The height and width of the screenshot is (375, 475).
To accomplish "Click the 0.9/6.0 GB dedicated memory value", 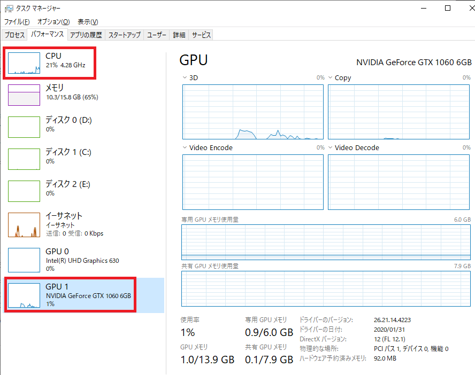I will tap(269, 332).
